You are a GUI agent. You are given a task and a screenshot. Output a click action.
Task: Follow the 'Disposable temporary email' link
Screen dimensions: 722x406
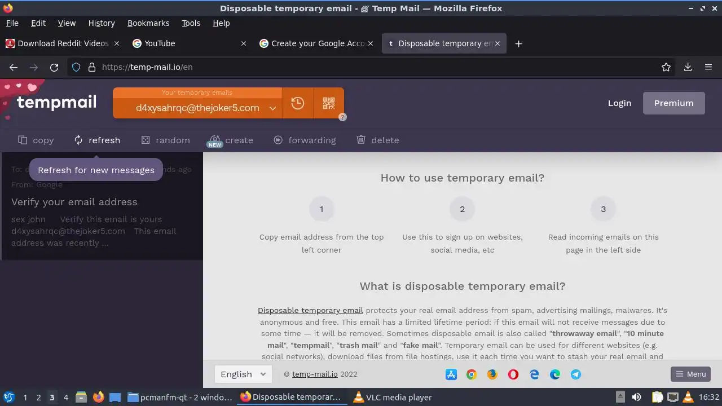[x=310, y=311]
